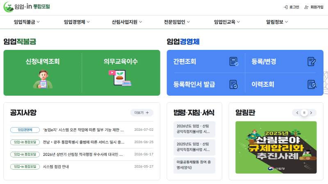Open notice 시스템 점검 안내
This screenshot has width=328, height=184.
56,167
